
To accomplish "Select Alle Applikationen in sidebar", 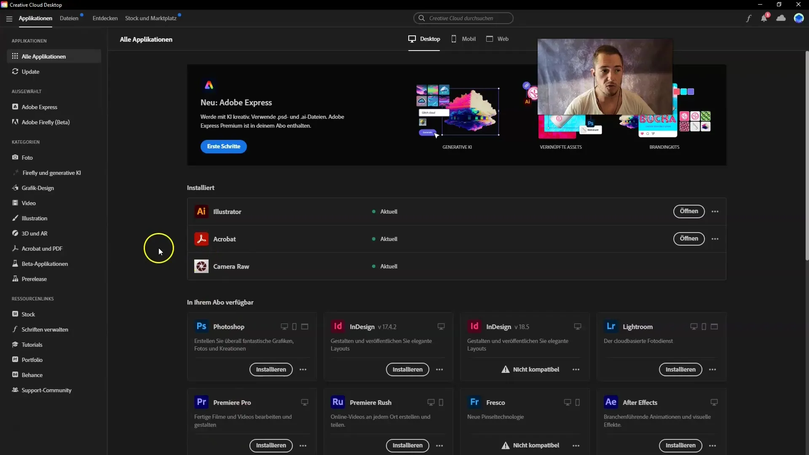I will 54,56.
